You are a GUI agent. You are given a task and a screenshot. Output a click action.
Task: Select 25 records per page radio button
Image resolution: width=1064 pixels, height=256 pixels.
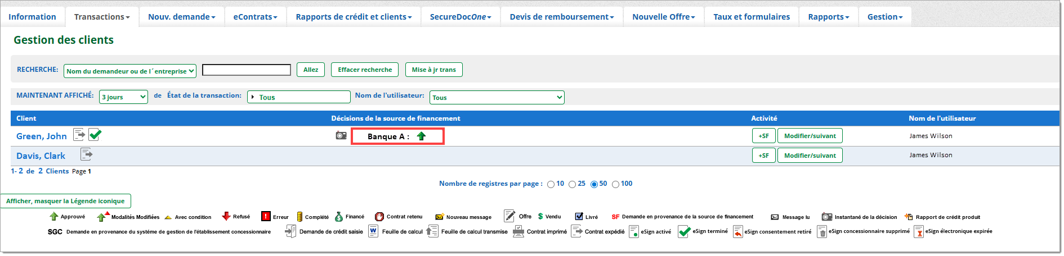(x=572, y=184)
